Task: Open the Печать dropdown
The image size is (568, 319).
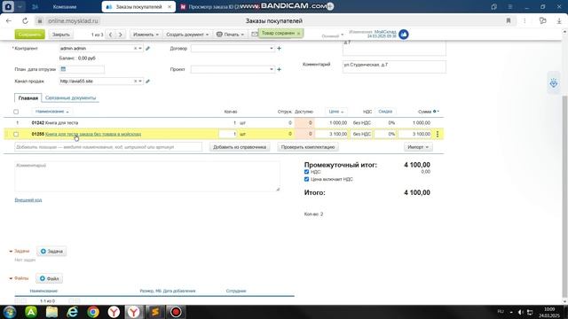Action: pyautogui.click(x=230, y=35)
